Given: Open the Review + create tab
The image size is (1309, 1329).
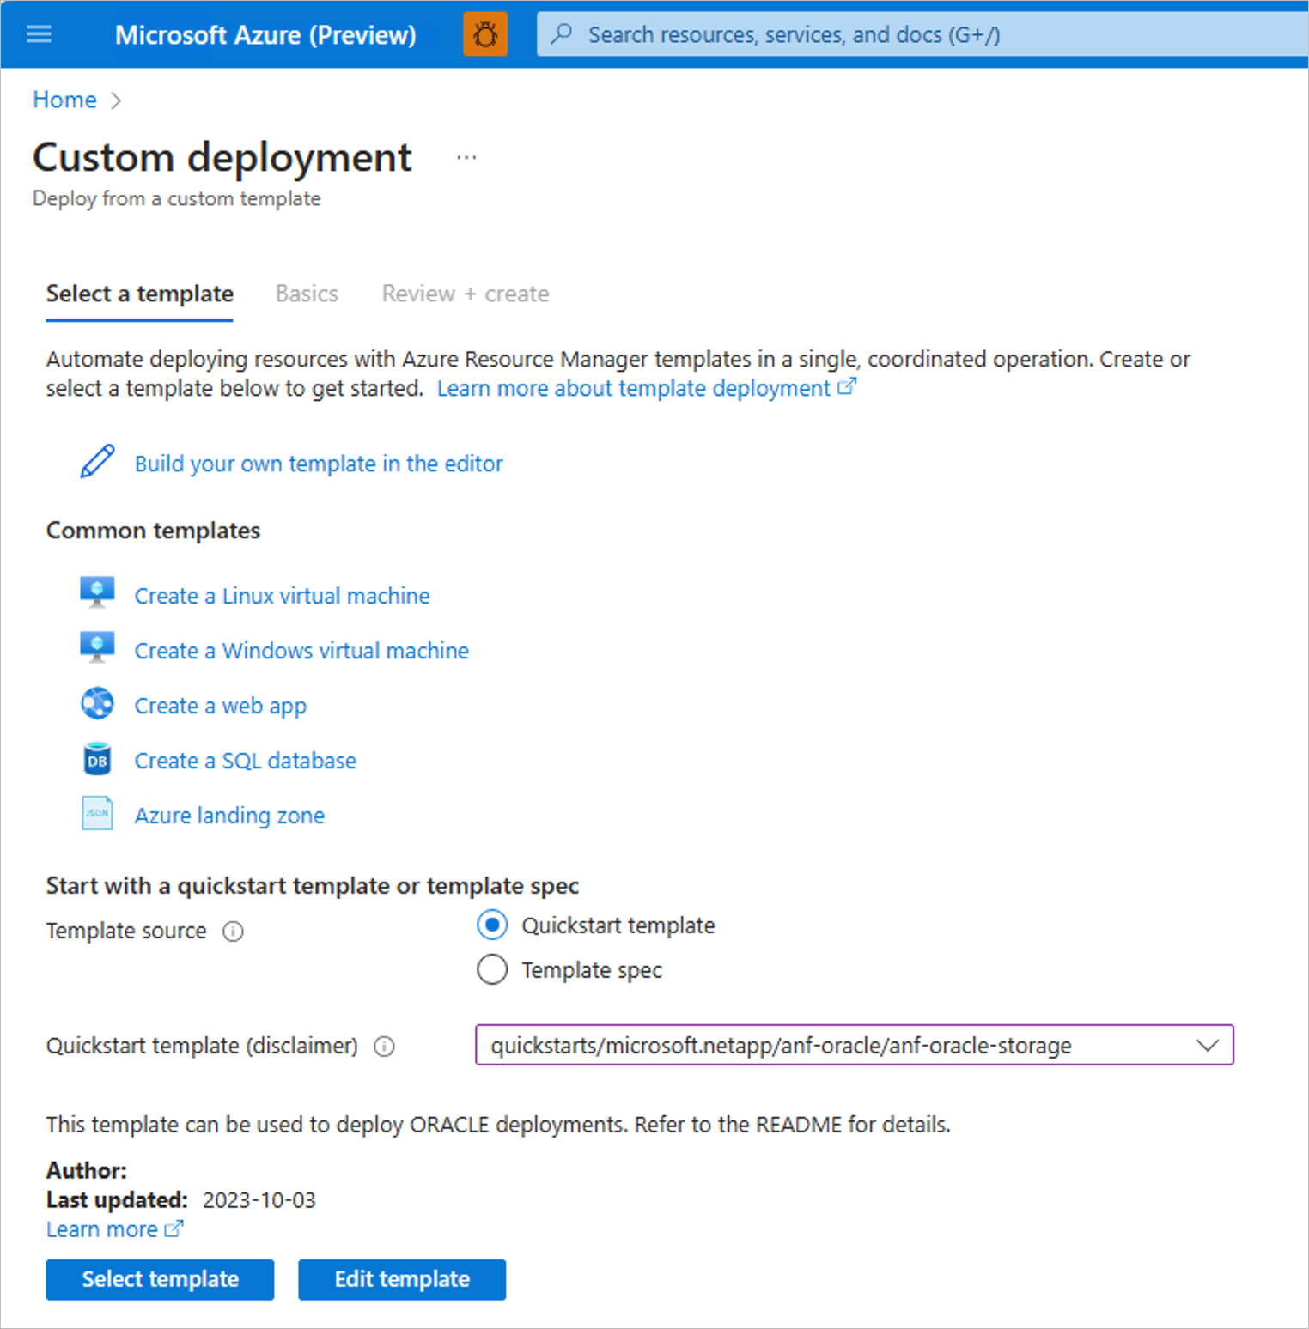Looking at the screenshot, I should pyautogui.click(x=466, y=294).
